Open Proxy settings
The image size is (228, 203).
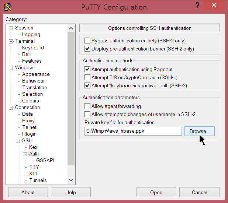(x=28, y=121)
